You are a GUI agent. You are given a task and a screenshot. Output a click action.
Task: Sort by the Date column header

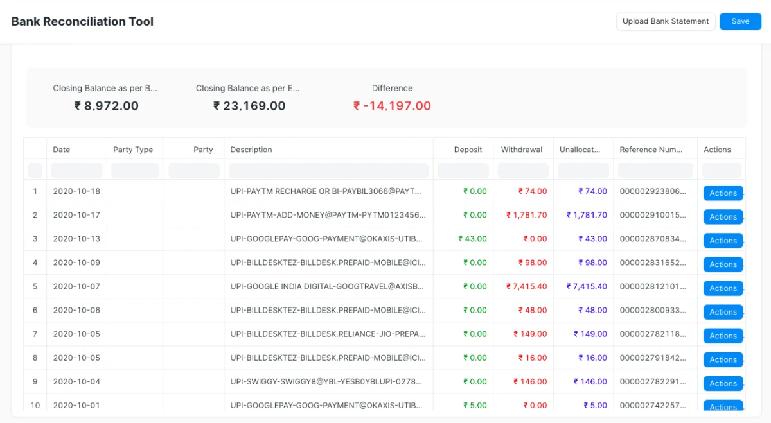click(x=62, y=150)
